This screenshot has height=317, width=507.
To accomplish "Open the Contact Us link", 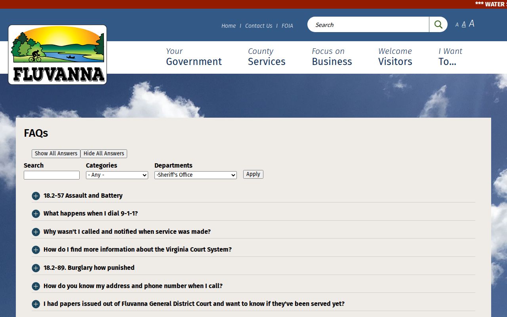I will click(259, 26).
